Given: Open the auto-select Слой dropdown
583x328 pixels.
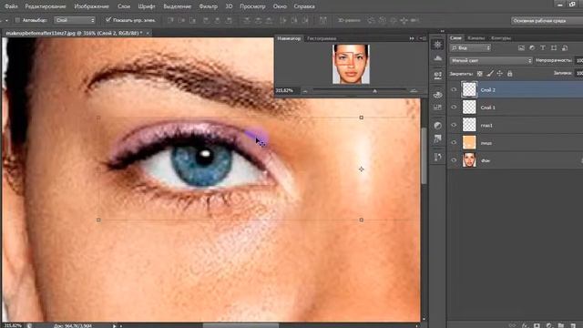Looking at the screenshot, I should tap(75, 20).
